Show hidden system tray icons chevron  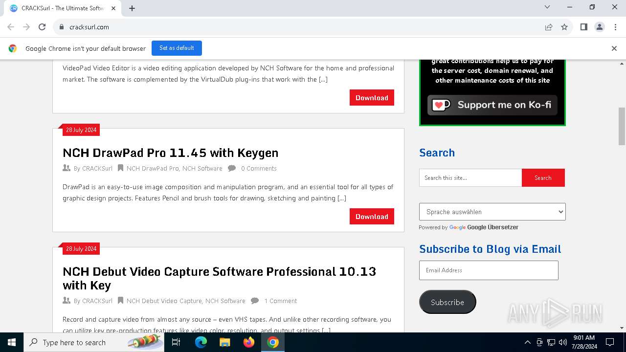coord(527,342)
